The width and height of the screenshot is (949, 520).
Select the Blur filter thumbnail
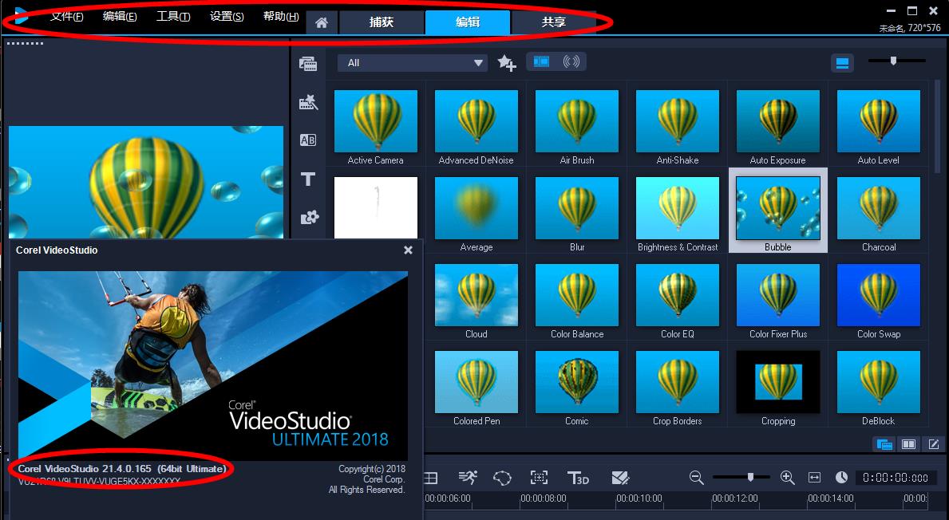click(577, 208)
